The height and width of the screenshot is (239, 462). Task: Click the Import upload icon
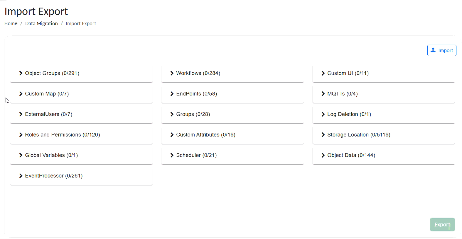tap(433, 50)
